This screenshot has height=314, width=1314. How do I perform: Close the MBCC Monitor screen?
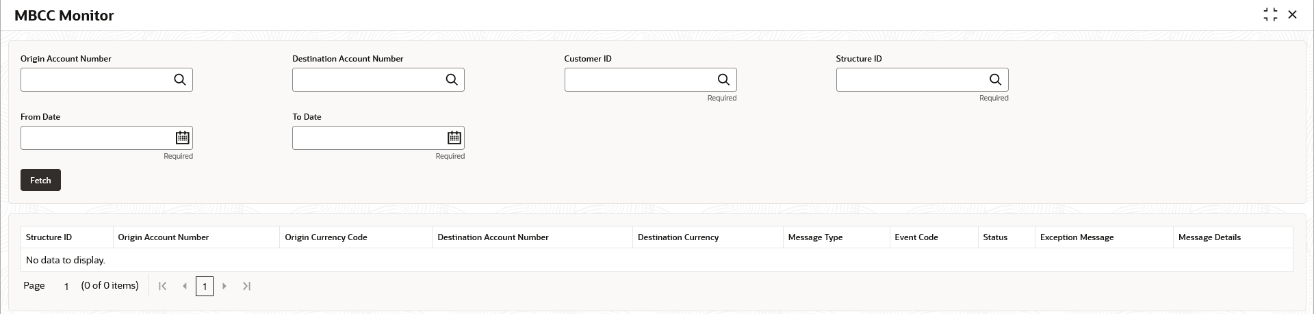click(1293, 15)
